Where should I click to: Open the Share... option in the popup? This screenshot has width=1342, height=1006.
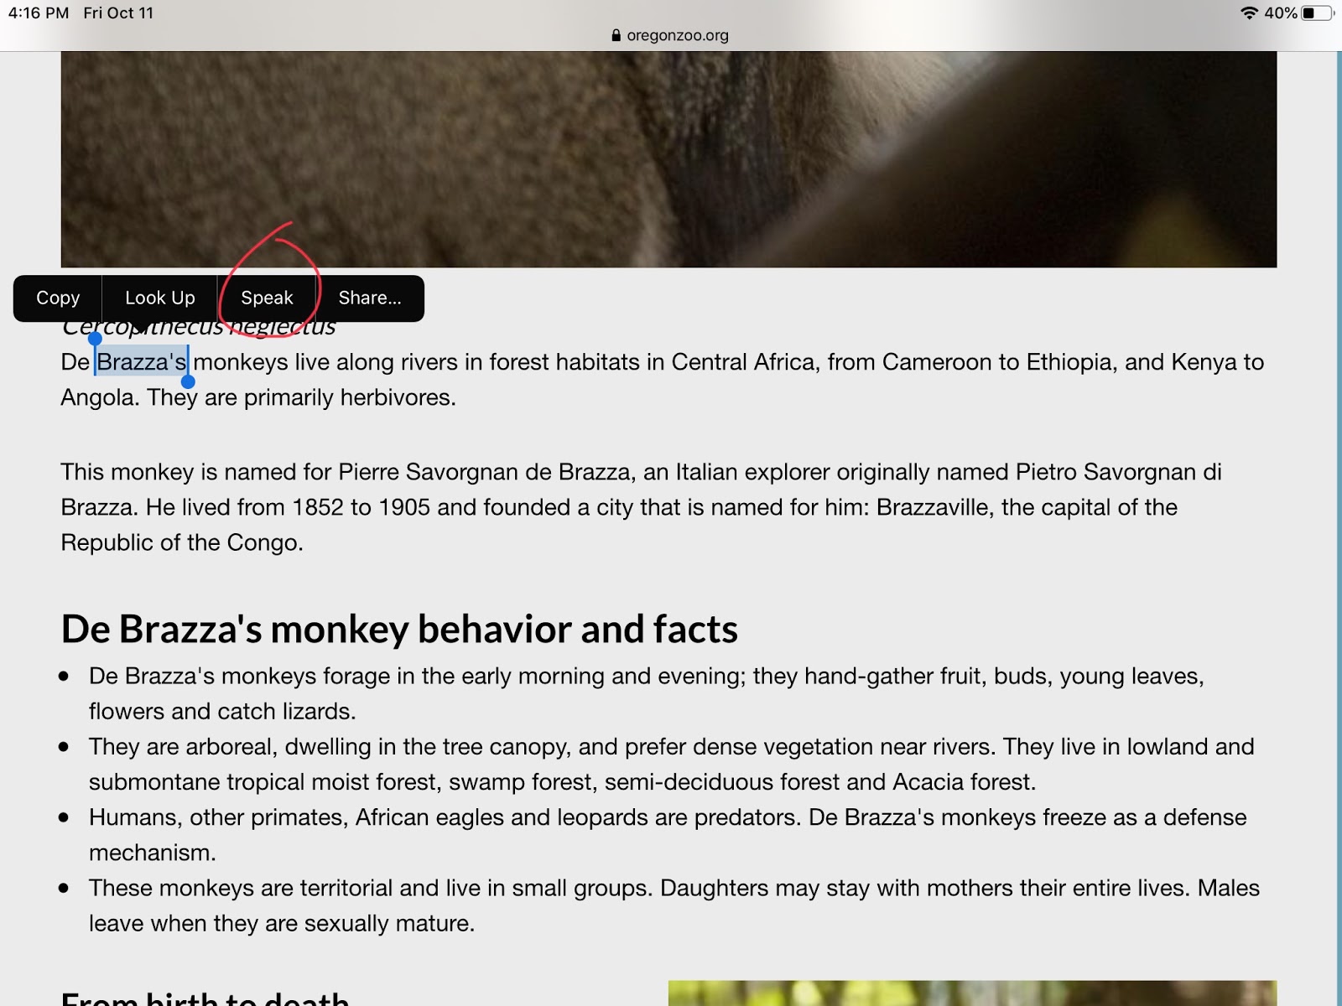click(x=370, y=298)
